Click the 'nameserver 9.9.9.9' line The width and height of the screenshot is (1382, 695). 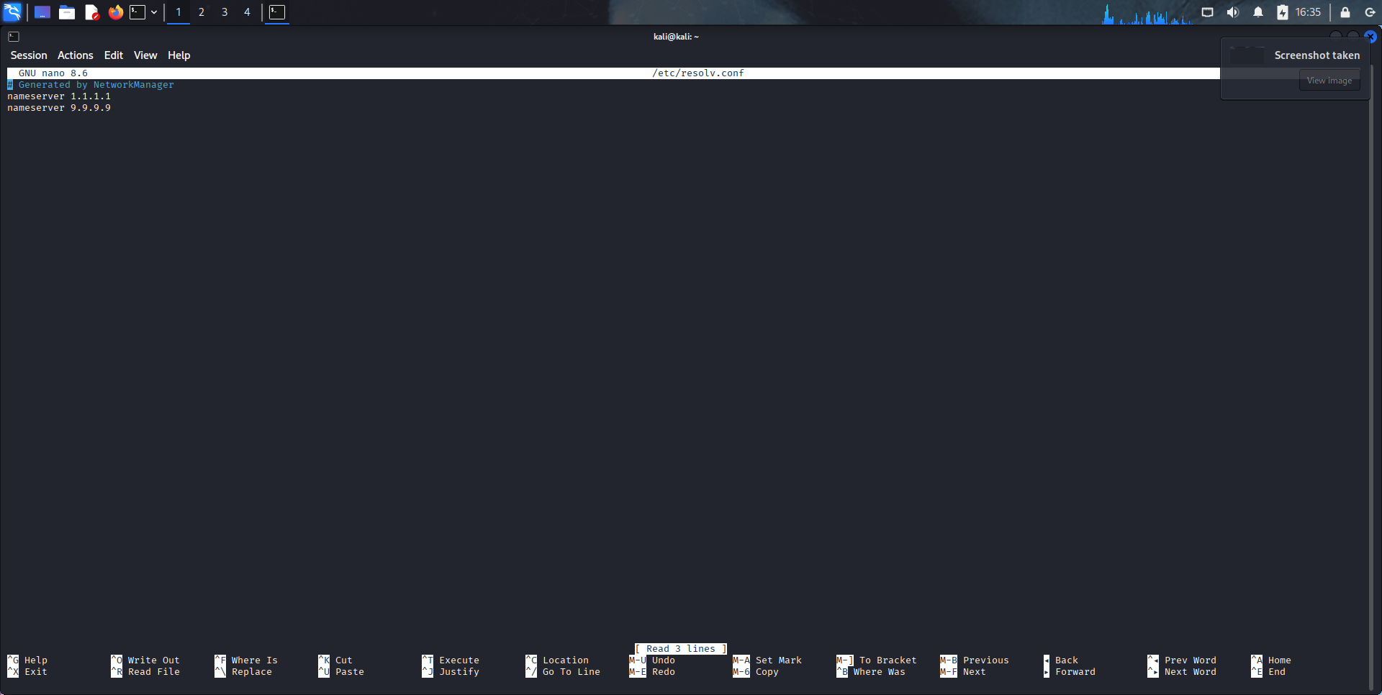(x=59, y=108)
